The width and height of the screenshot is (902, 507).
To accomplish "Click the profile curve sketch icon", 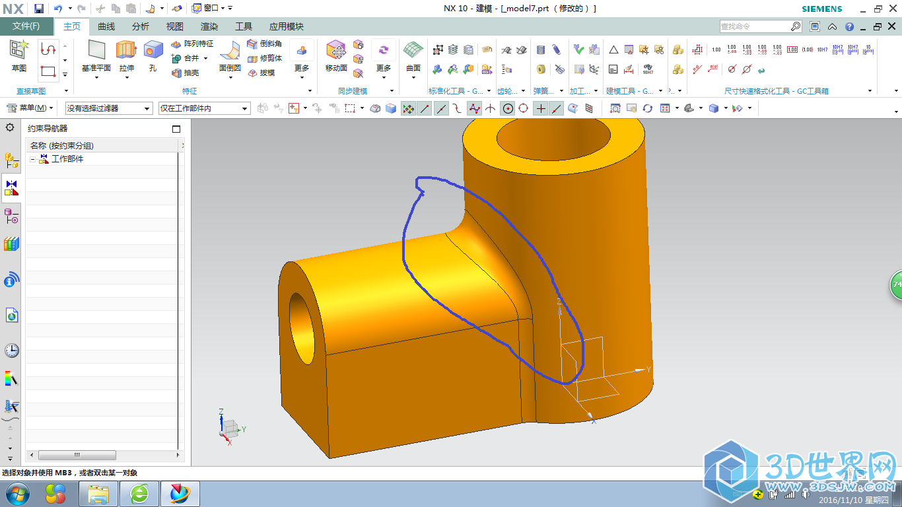I will coord(48,50).
